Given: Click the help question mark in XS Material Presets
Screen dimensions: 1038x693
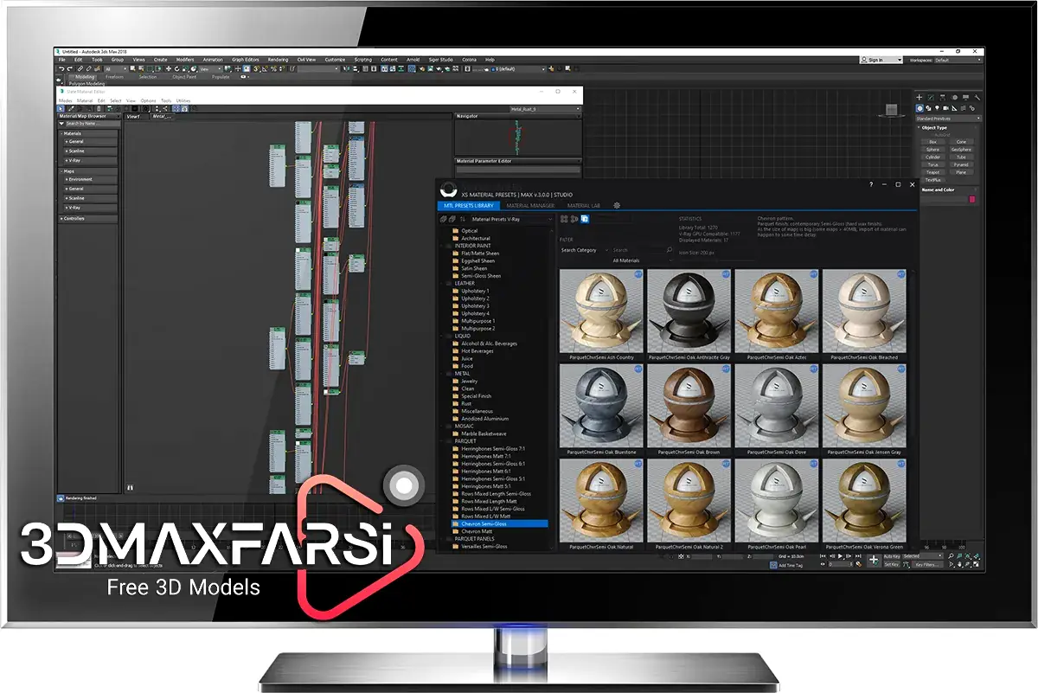Looking at the screenshot, I should [870, 184].
